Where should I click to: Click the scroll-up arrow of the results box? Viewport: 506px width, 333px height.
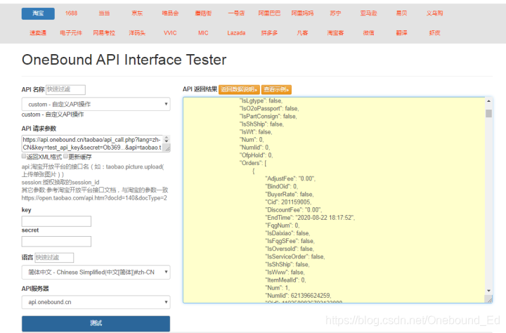[488, 101]
